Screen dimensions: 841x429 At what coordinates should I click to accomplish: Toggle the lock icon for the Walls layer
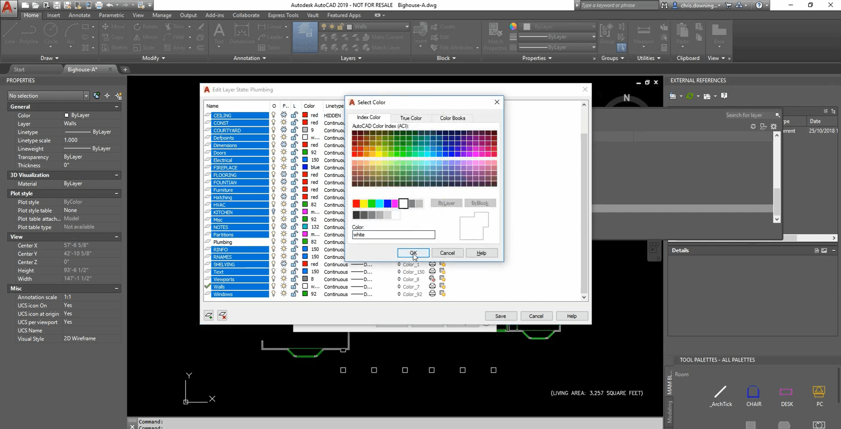coord(294,286)
